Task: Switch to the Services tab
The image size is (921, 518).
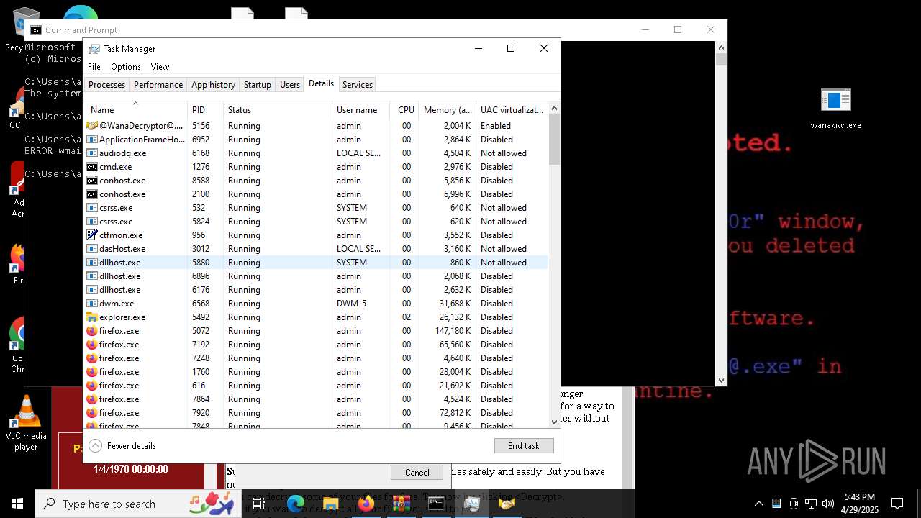Action: (x=358, y=85)
